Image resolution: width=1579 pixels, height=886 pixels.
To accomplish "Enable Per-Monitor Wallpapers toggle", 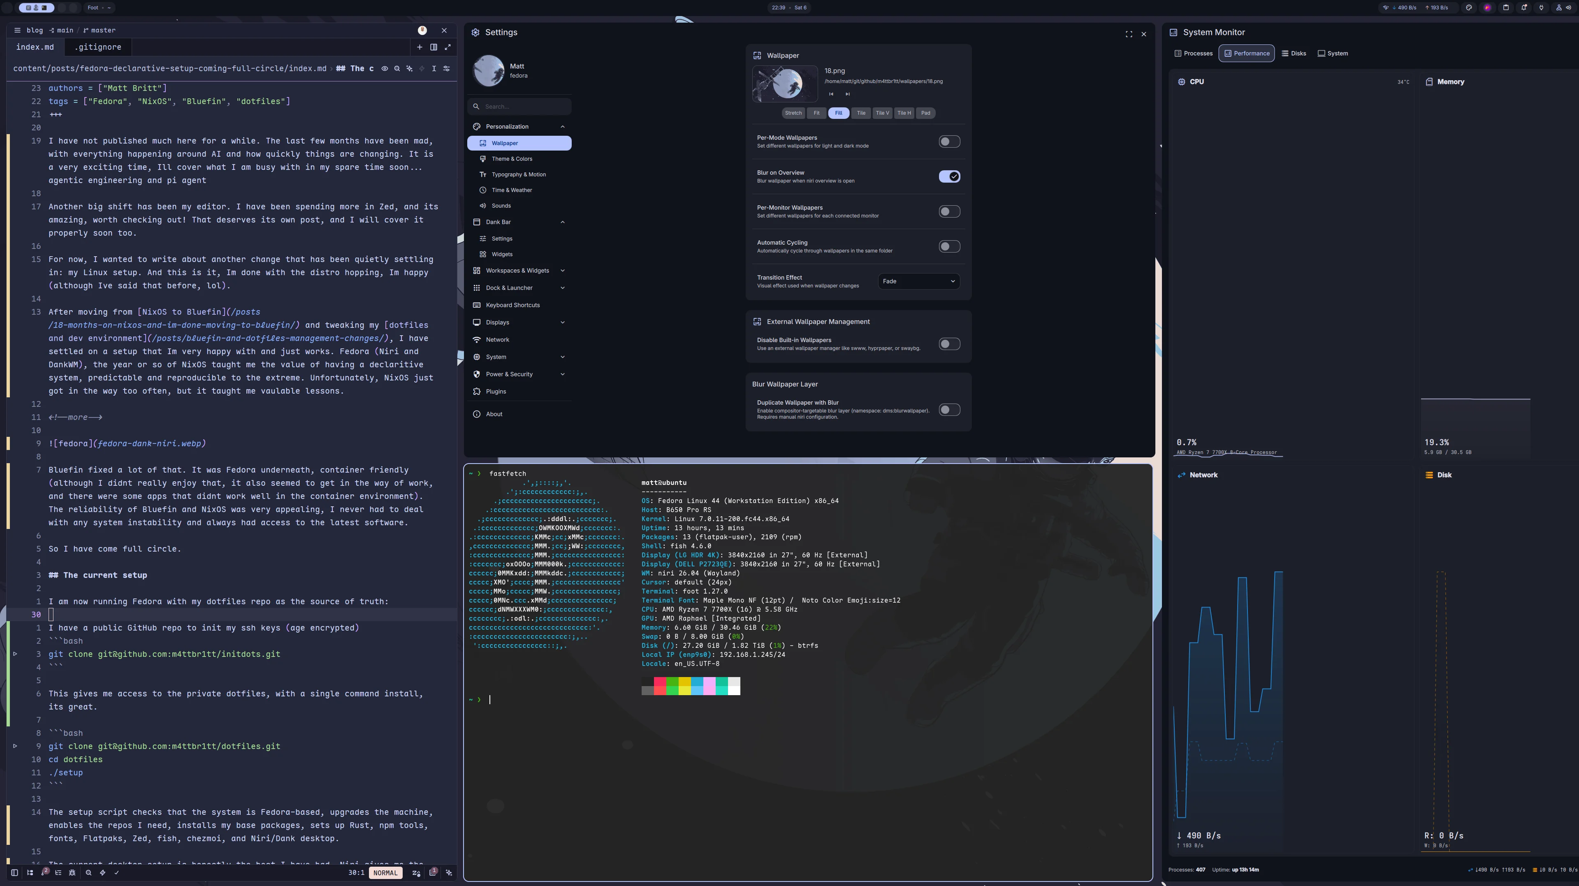I will (x=949, y=211).
